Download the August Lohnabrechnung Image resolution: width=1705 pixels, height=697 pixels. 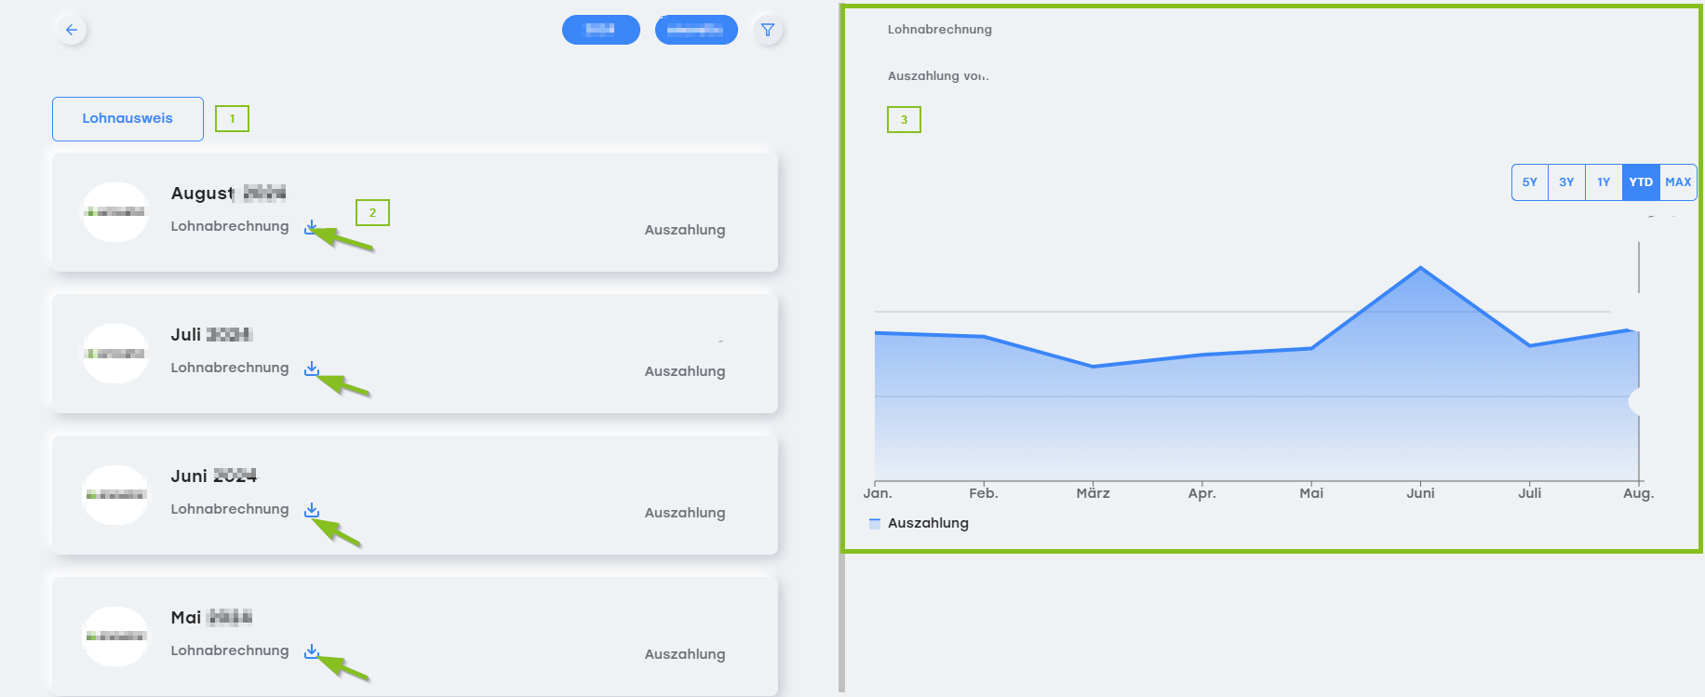point(311,227)
